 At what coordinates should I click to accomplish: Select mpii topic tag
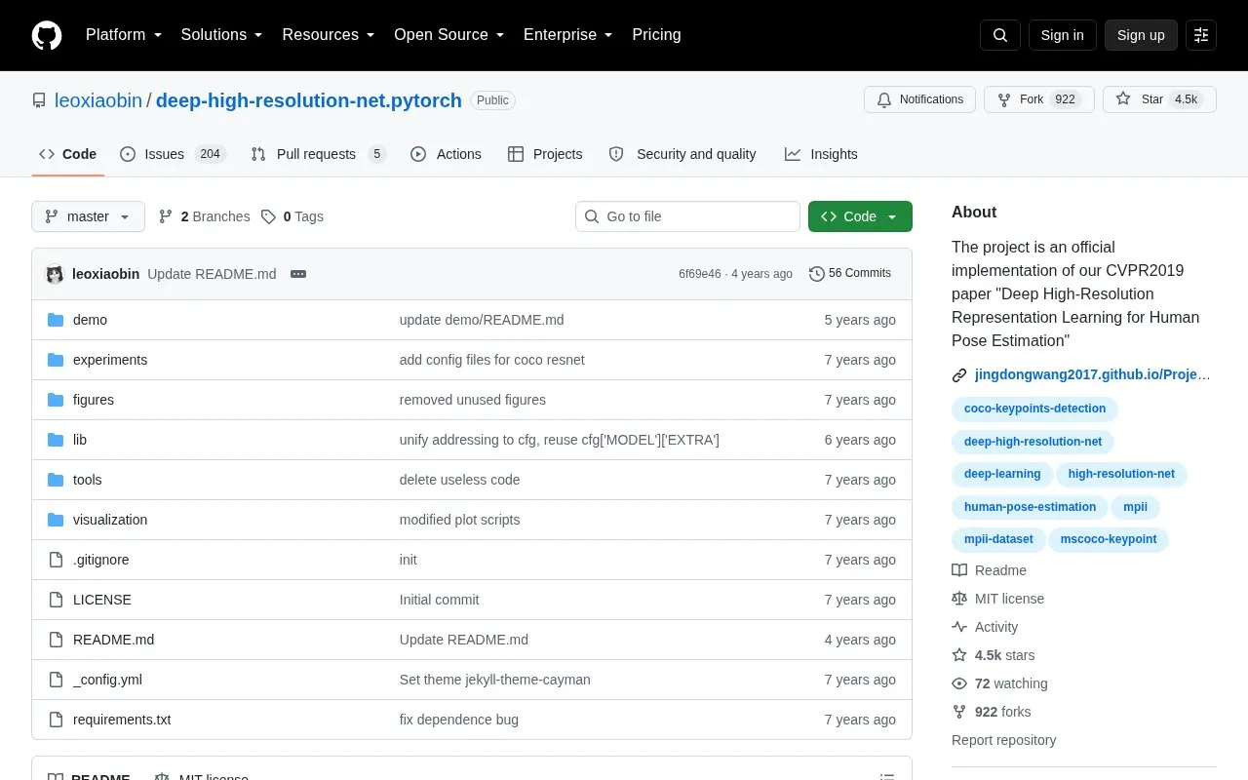point(1135,507)
